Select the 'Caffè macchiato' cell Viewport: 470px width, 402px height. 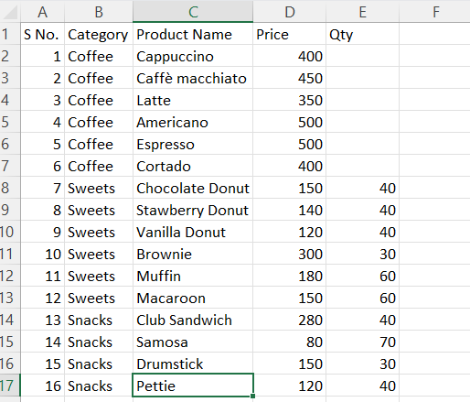click(193, 78)
